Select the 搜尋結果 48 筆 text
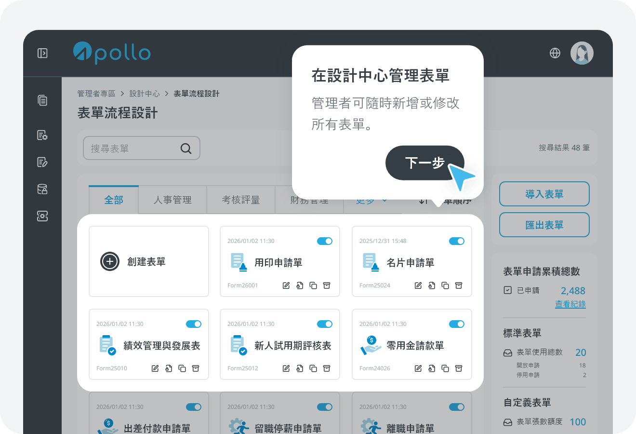The width and height of the screenshot is (636, 434). [x=564, y=148]
